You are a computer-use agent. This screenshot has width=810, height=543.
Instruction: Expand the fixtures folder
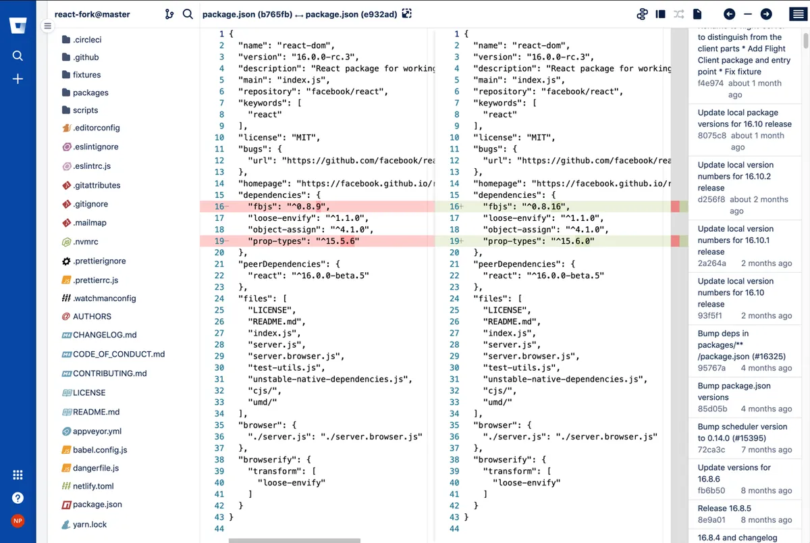(x=81, y=75)
